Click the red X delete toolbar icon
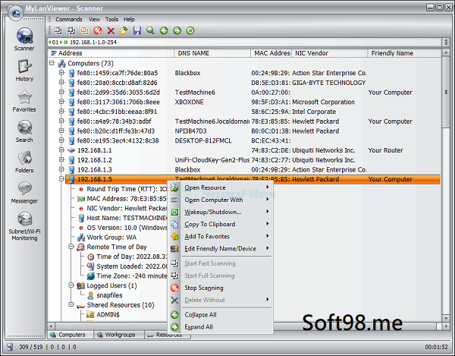455x356 pixels. [111, 30]
